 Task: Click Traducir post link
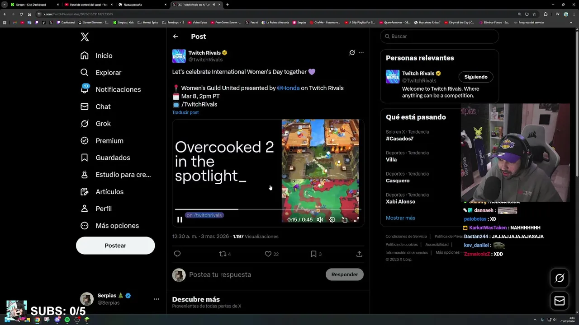click(x=185, y=112)
